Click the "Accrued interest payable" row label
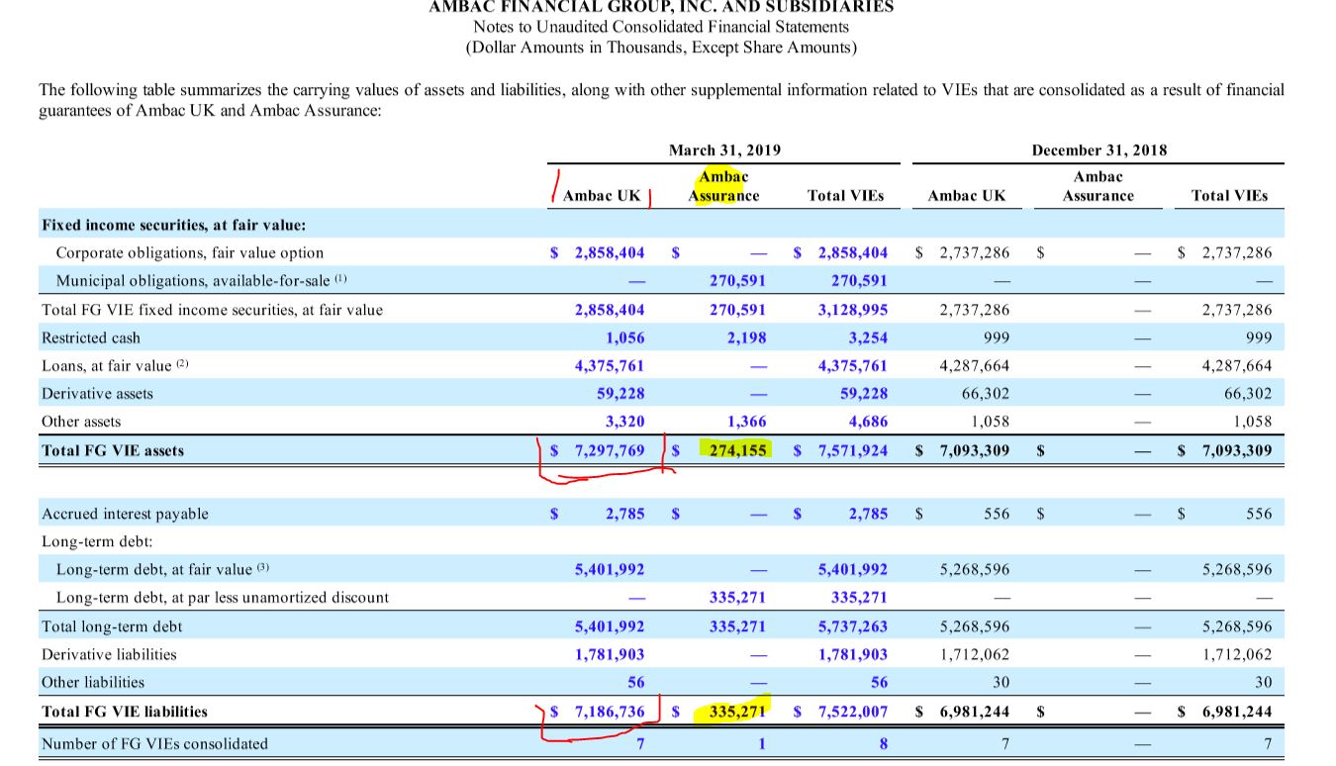1336x766 pixels. 125,514
